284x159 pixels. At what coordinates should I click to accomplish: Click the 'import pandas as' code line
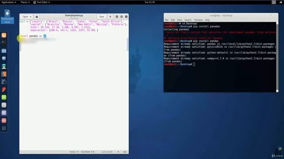(33, 36)
